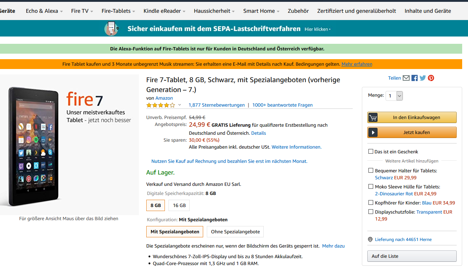The height and width of the screenshot is (268, 468).
Task: Select the 16 GB storage option
Action: pyautogui.click(x=179, y=206)
